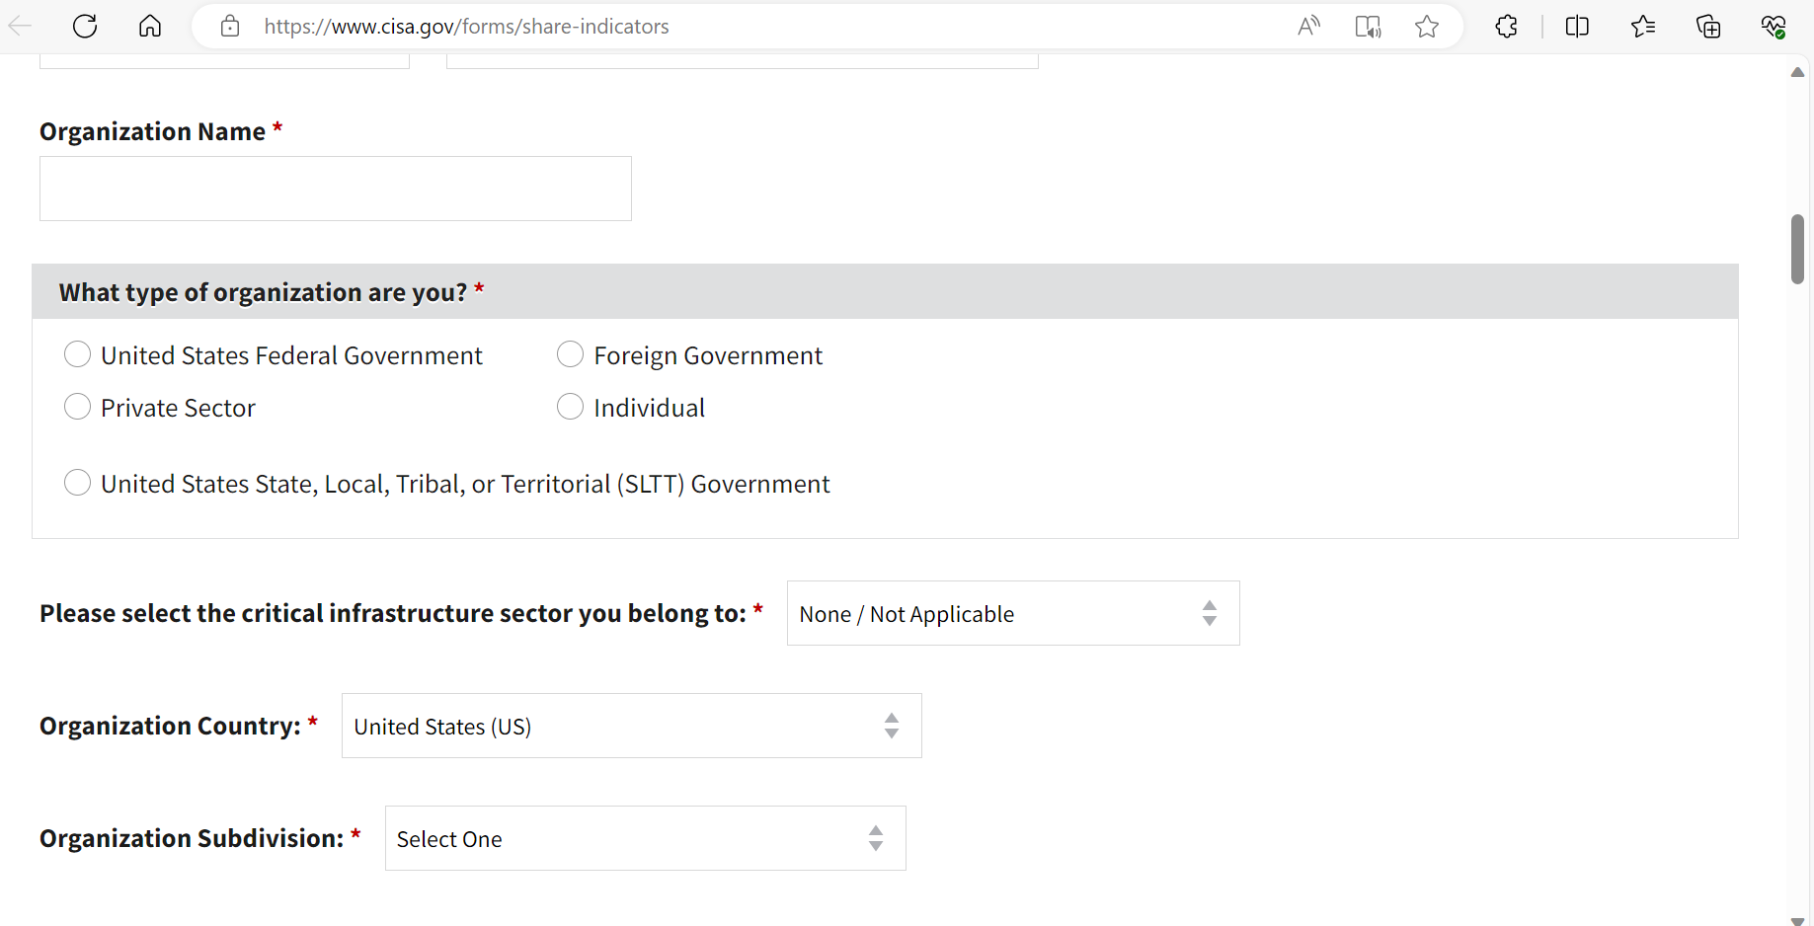1814x926 pixels.
Task: Open the Collections icon
Action: 1708,27
